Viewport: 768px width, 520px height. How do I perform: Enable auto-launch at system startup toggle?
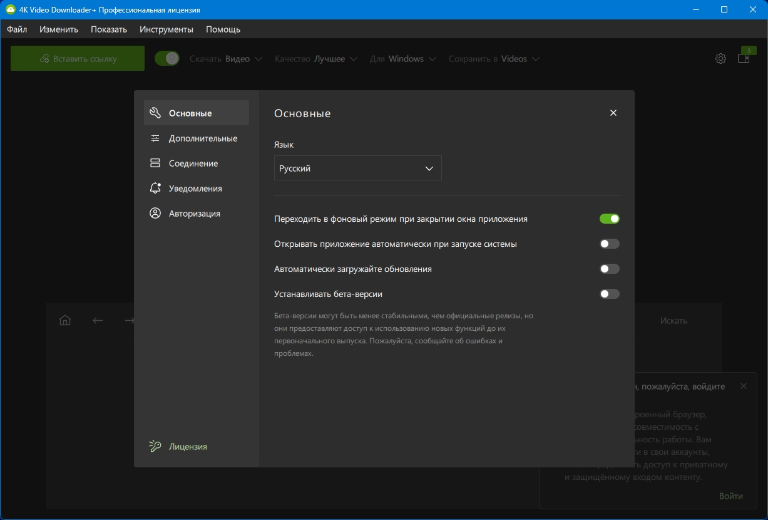coord(609,244)
